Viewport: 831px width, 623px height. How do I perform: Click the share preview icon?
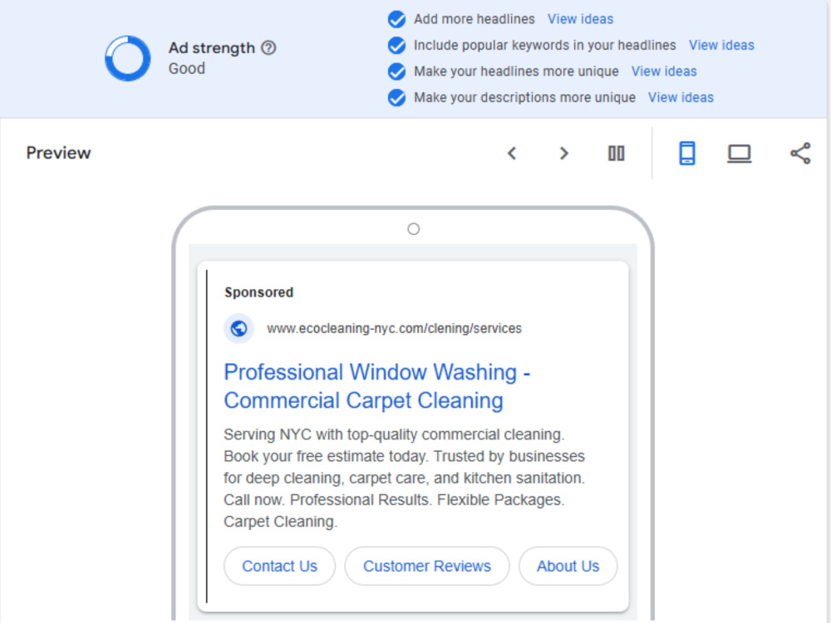[x=800, y=153]
